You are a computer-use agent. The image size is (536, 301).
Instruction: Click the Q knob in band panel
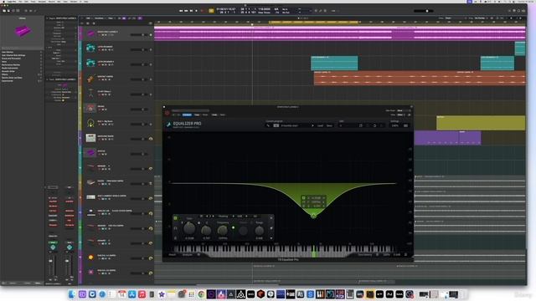pos(206,231)
